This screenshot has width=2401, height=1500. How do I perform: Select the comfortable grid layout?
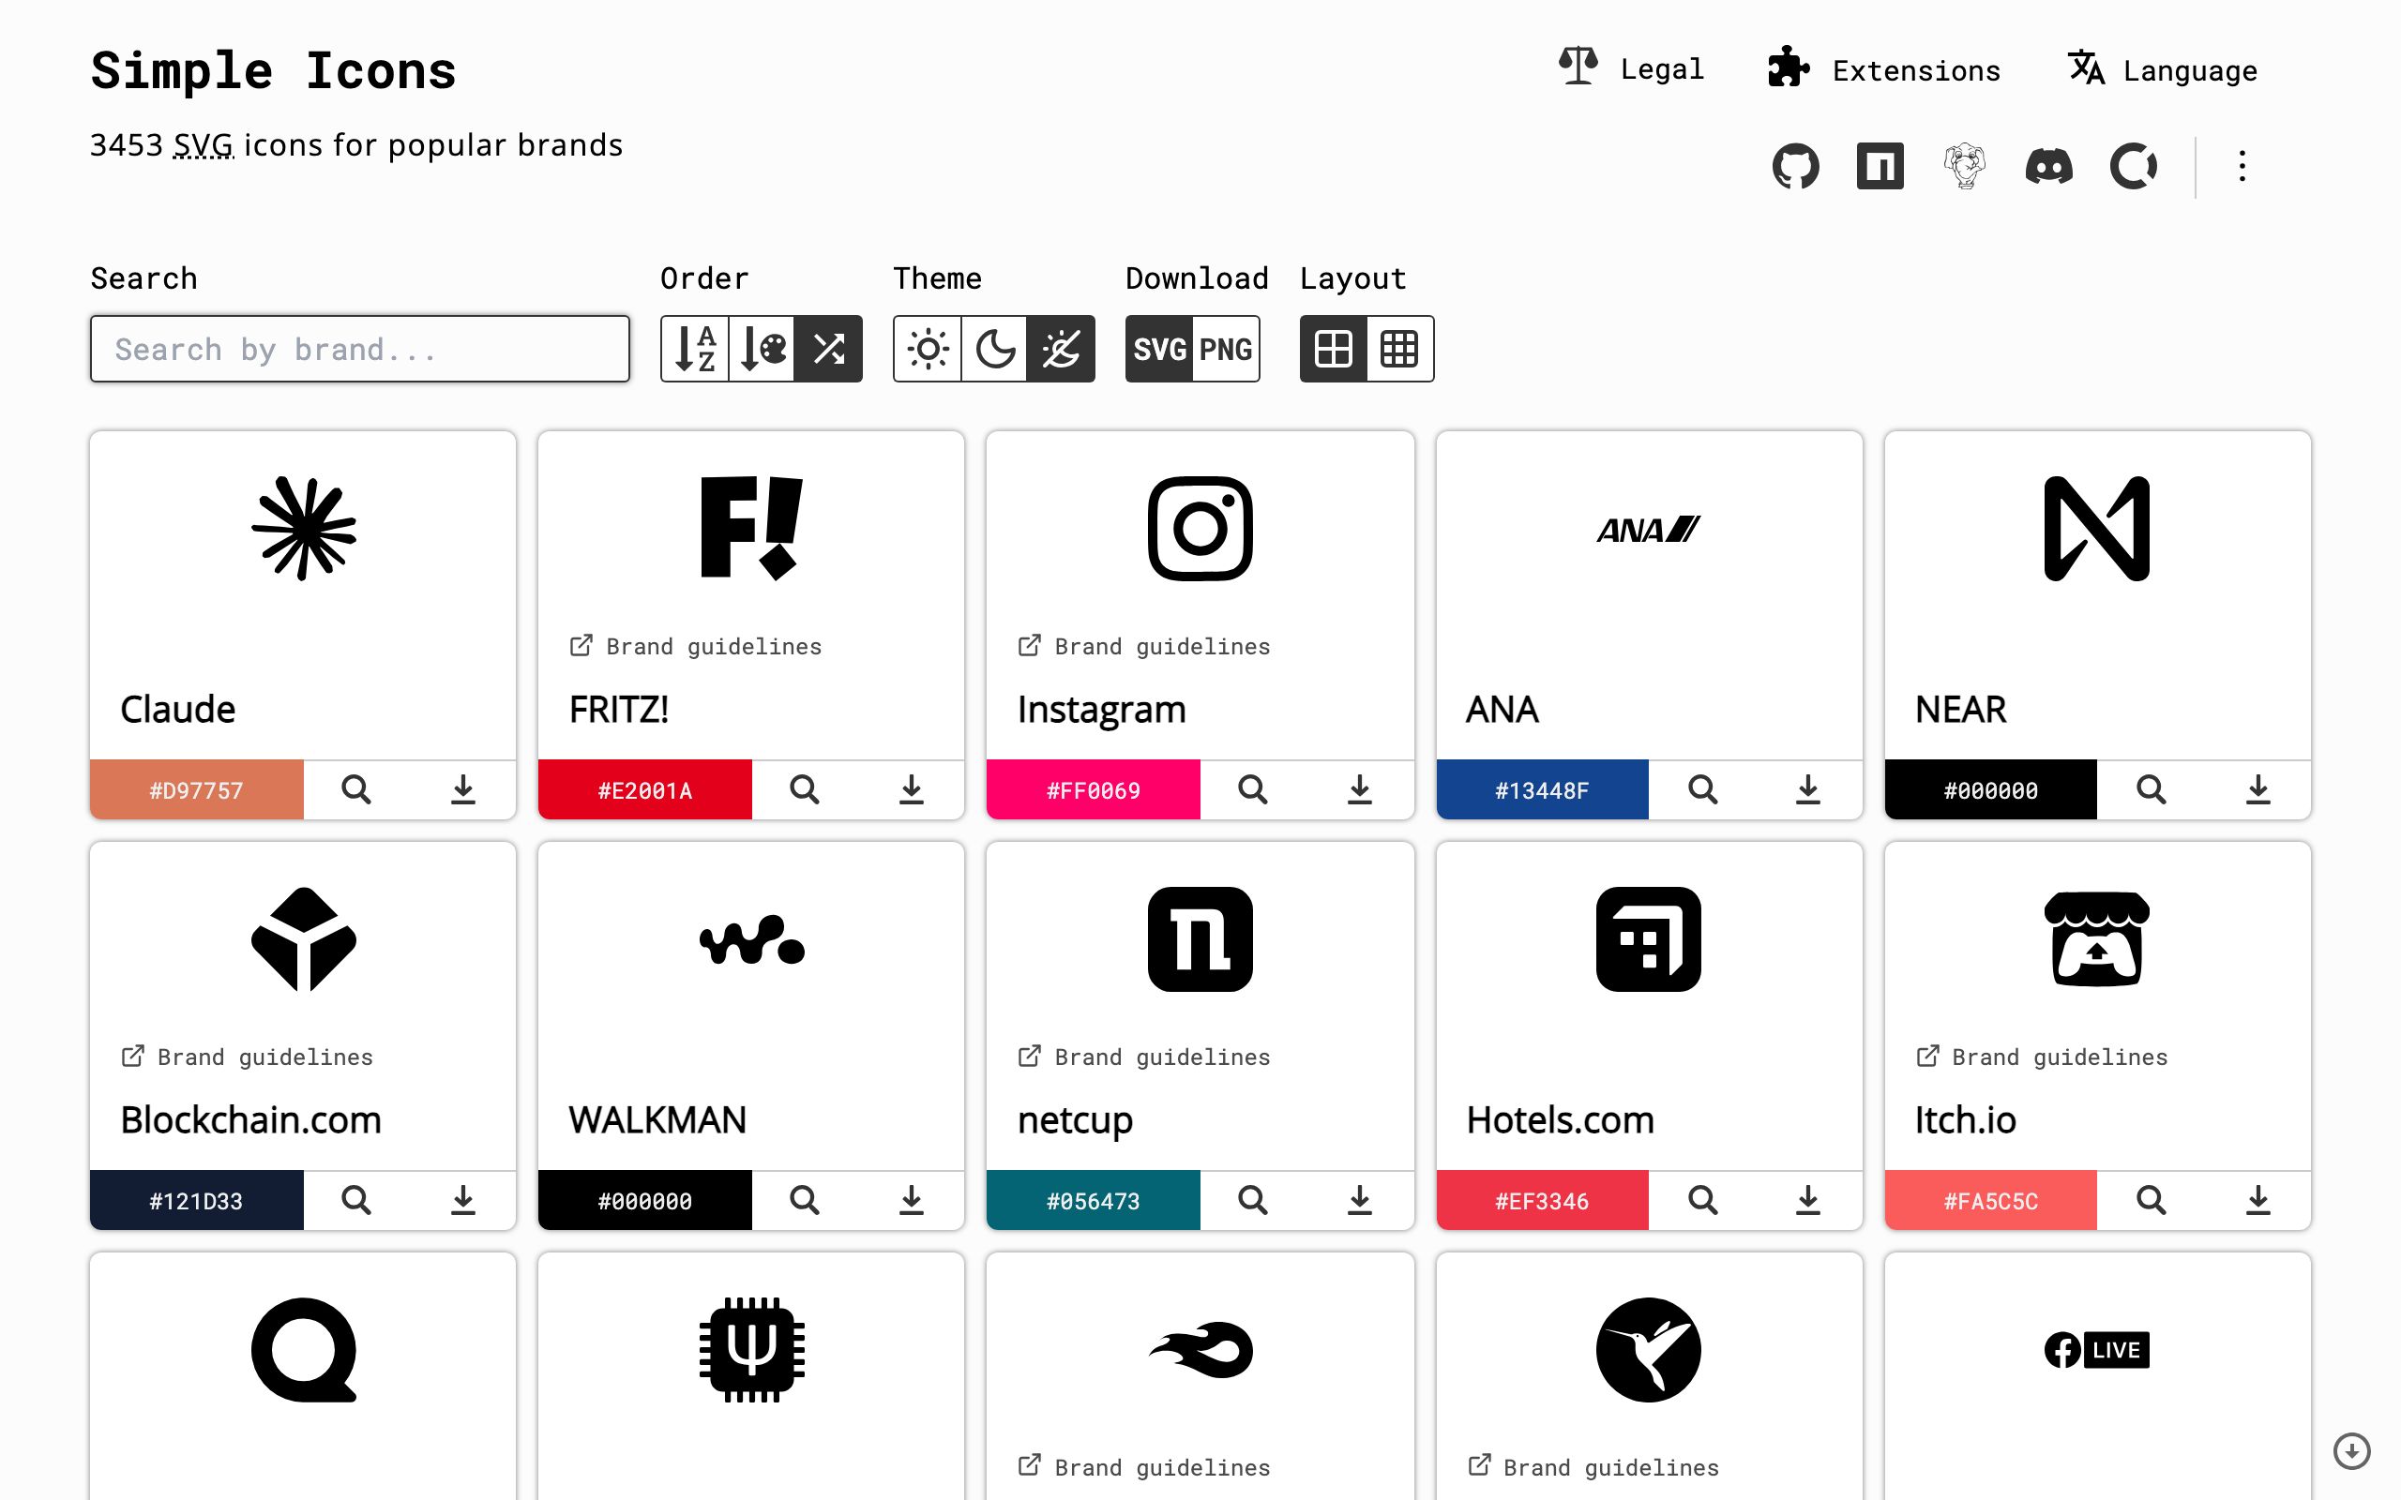coord(1334,348)
